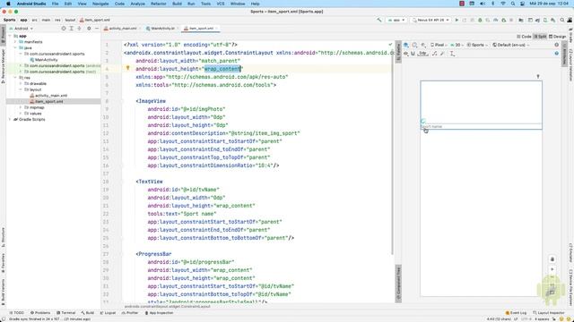
Task: Open the Build menu
Action: [178, 4]
